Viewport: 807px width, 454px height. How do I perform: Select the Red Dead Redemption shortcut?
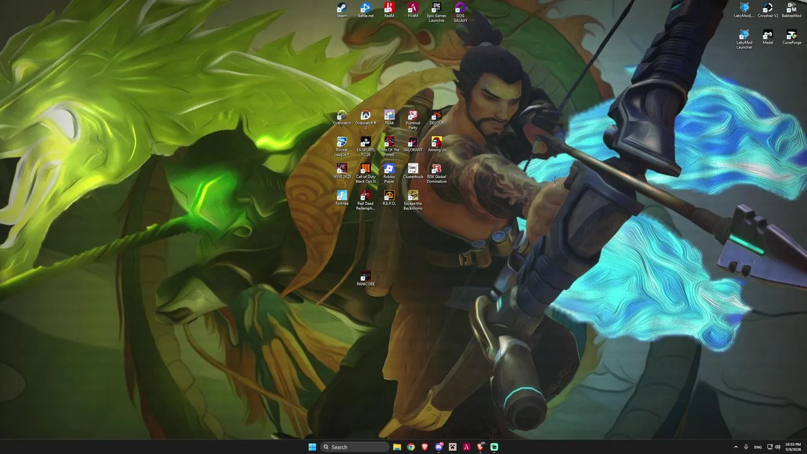point(366,201)
